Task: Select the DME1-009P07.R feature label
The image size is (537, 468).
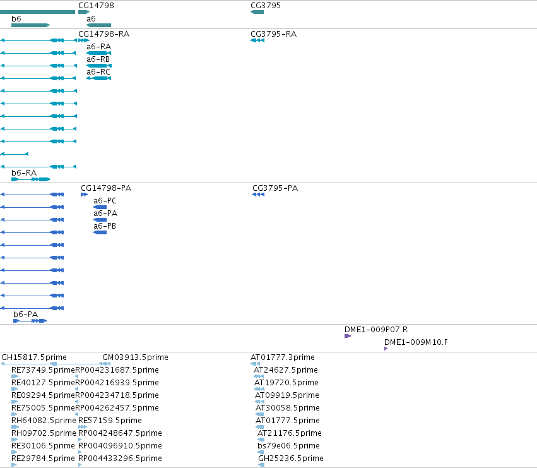Action: coord(376,330)
